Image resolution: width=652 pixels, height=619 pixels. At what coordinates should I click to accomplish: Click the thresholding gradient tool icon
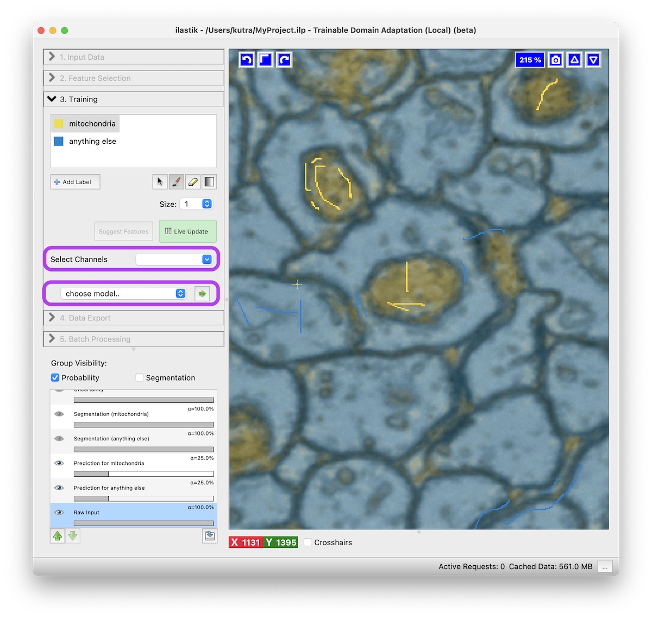click(x=209, y=182)
